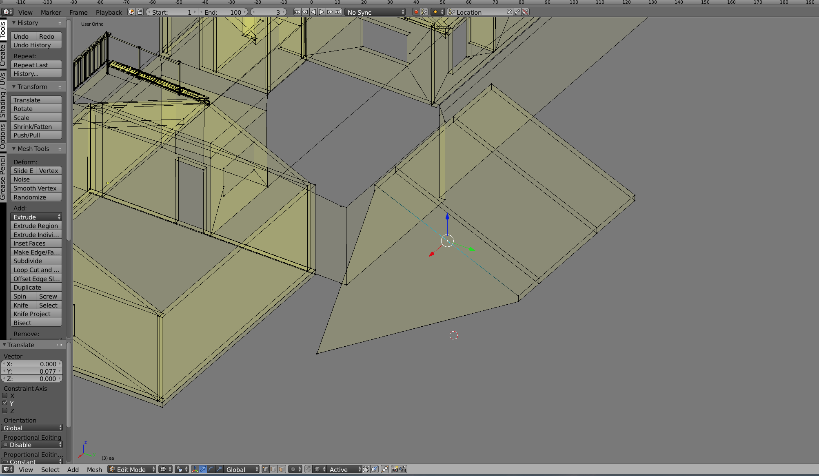Open the pivot point selector
Screen dimensions: 819x476
[x=182, y=469]
